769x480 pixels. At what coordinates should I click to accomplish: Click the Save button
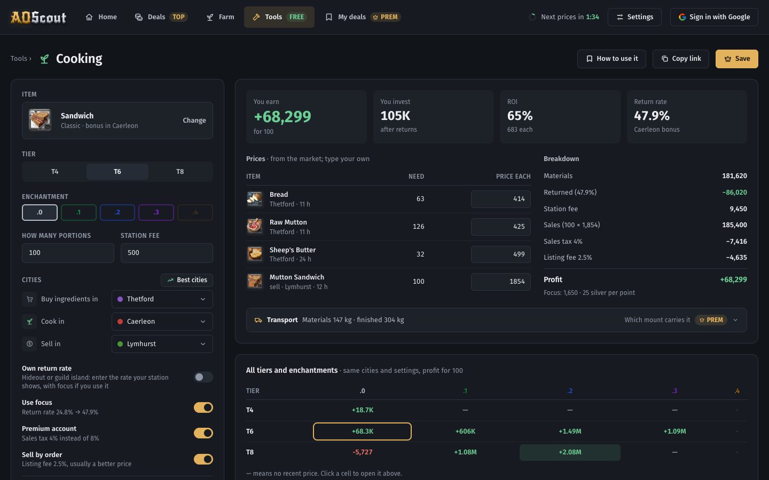pyautogui.click(x=737, y=59)
